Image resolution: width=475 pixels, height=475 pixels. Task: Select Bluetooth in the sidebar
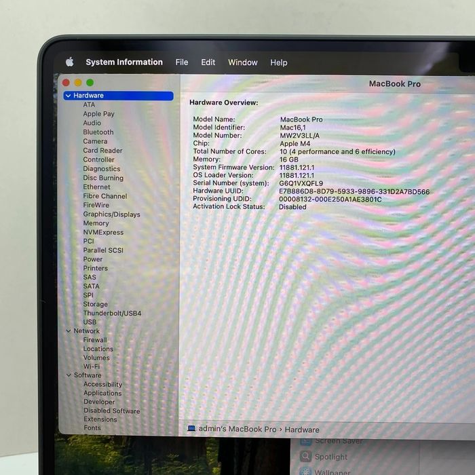[98, 132]
